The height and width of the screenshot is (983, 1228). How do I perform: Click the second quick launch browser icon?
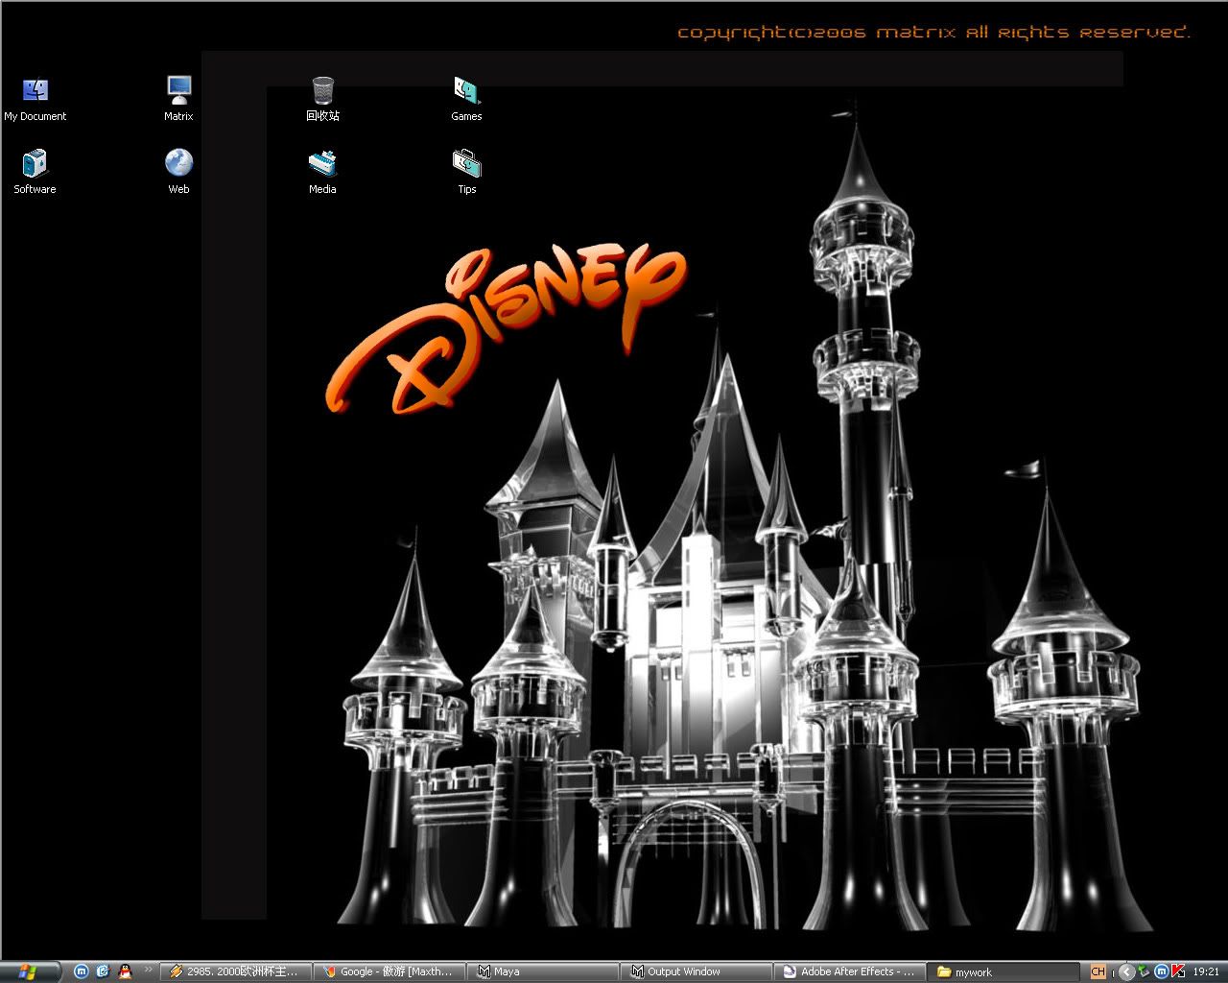[104, 971]
